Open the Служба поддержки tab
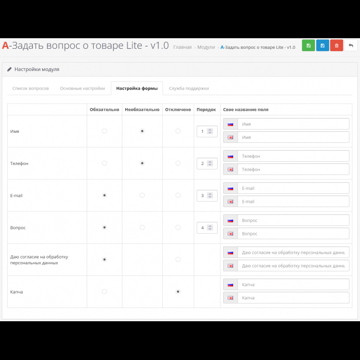Viewport: 360px width, 360px height. click(x=189, y=89)
